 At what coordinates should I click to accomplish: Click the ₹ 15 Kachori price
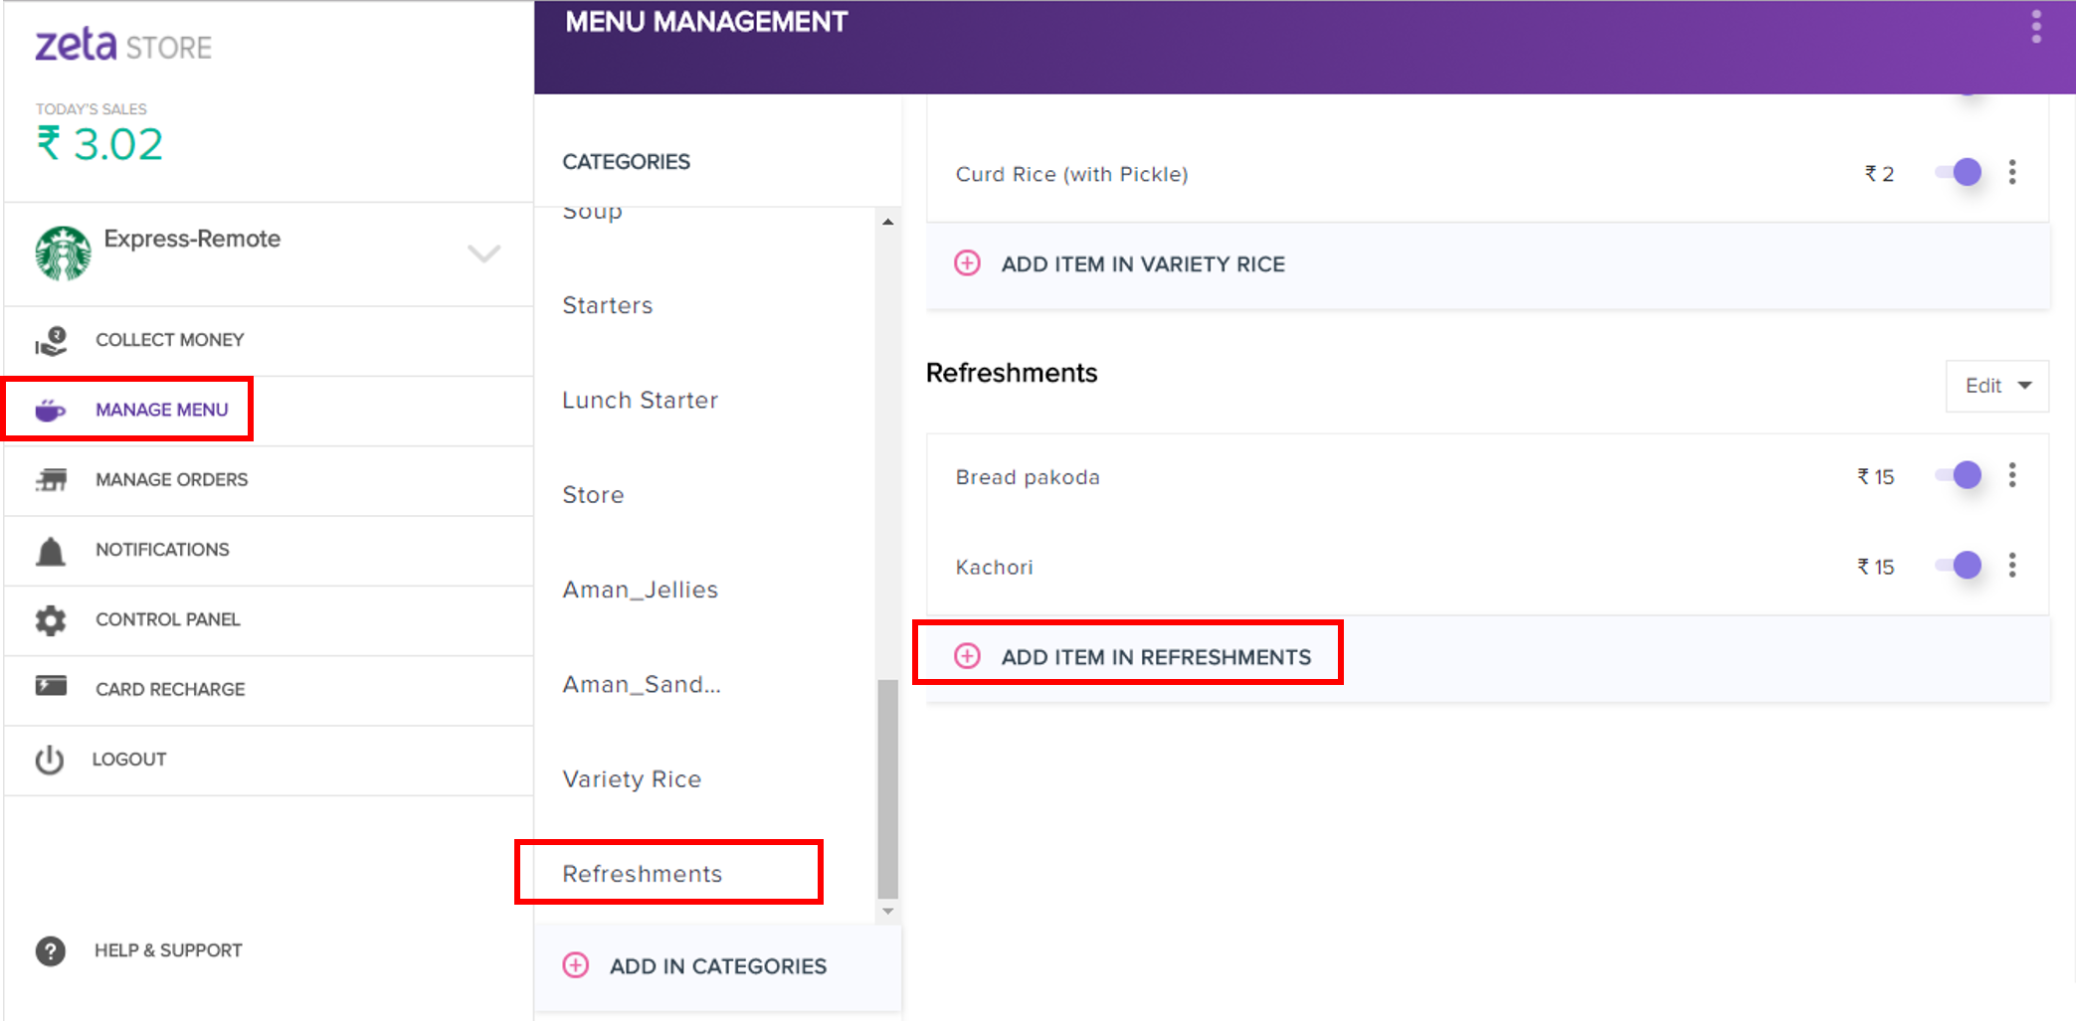click(x=1876, y=567)
